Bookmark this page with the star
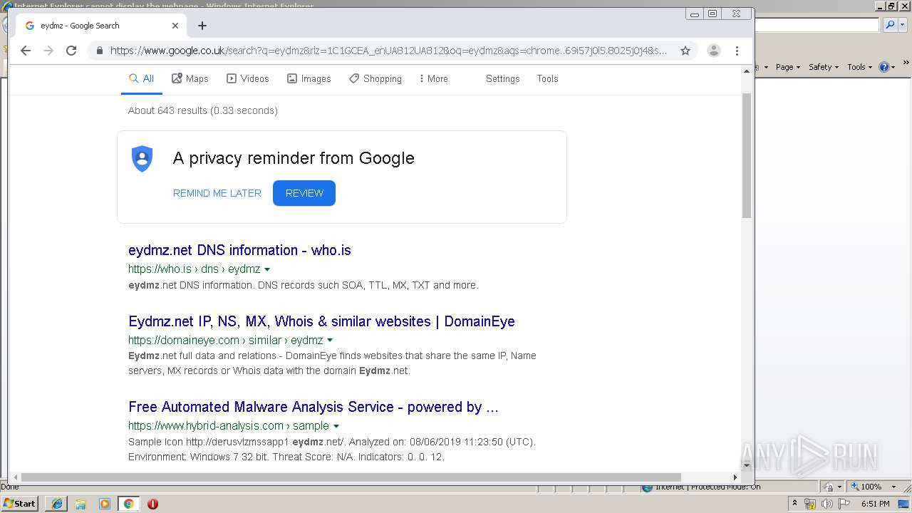This screenshot has width=912, height=513. pos(685,51)
